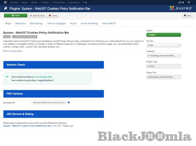Open the Status dropdown showing Enabled
The image size is (196, 146).
(x=164, y=35)
